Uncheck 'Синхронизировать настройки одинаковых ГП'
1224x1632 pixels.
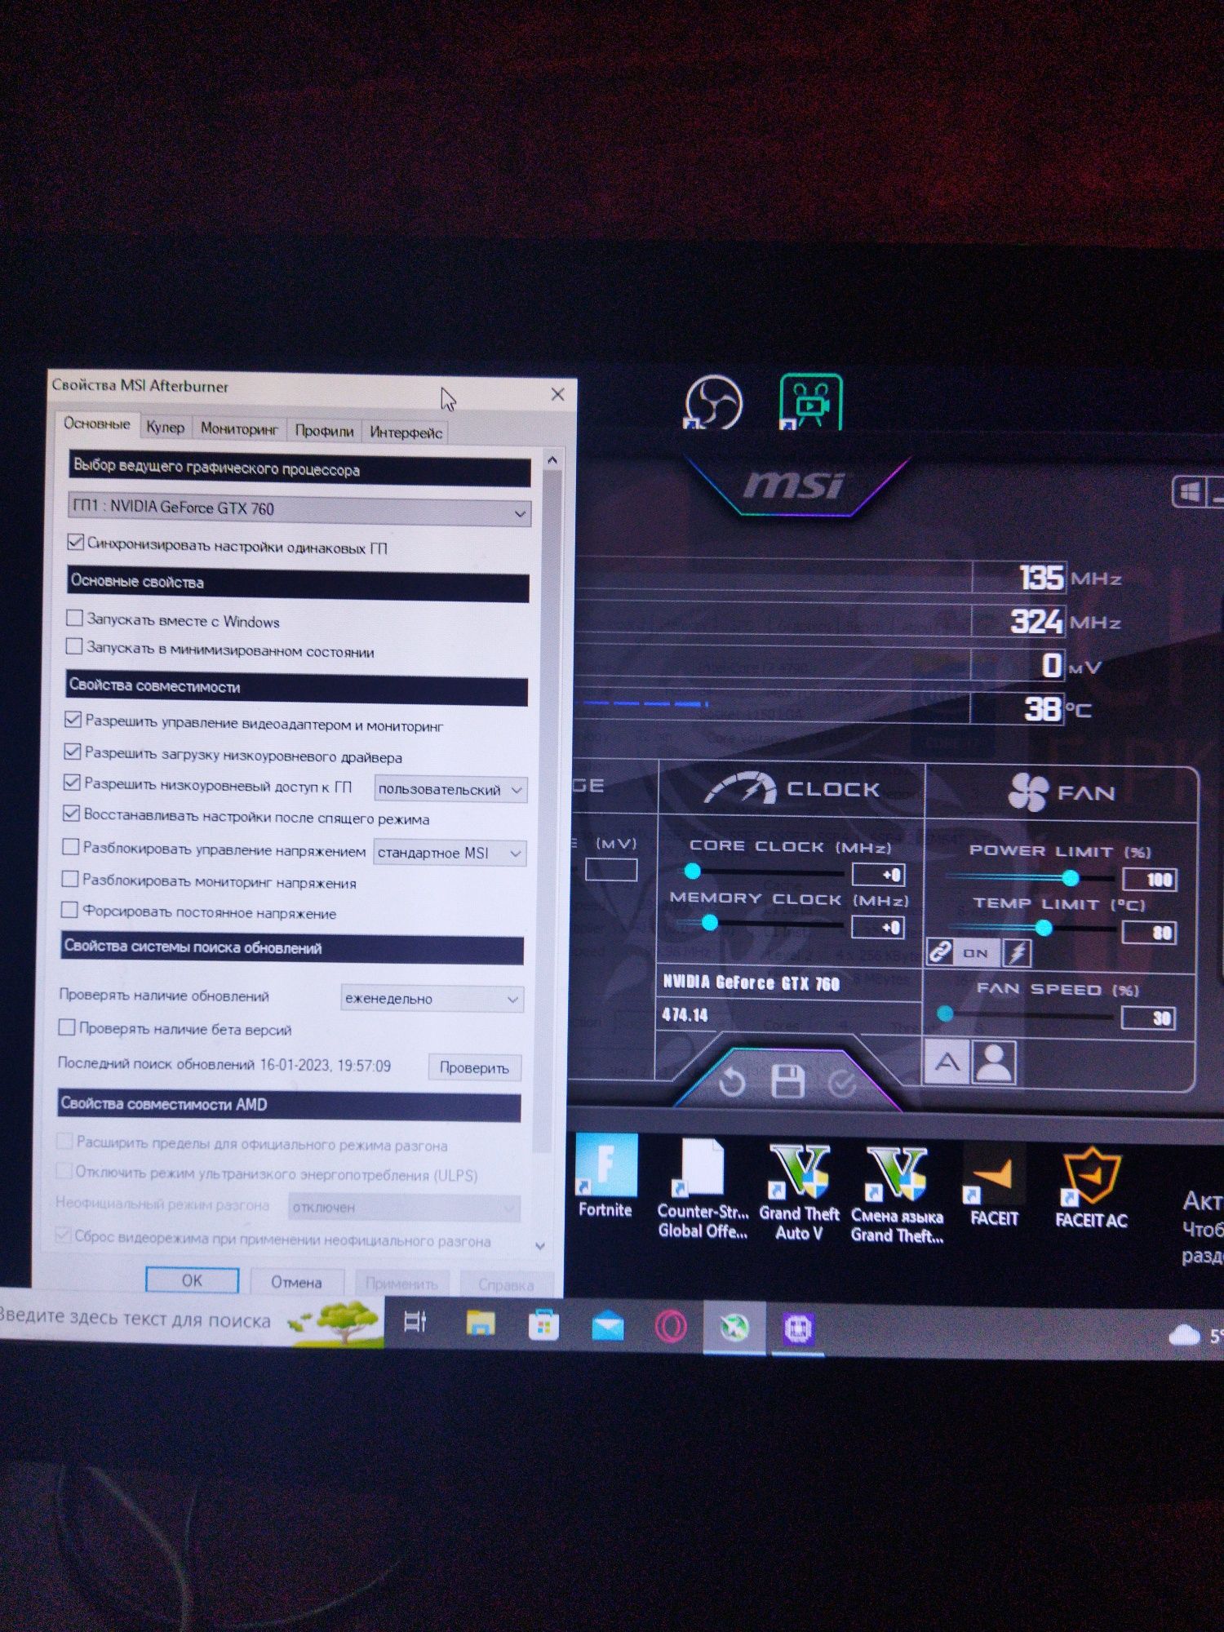click(x=75, y=542)
